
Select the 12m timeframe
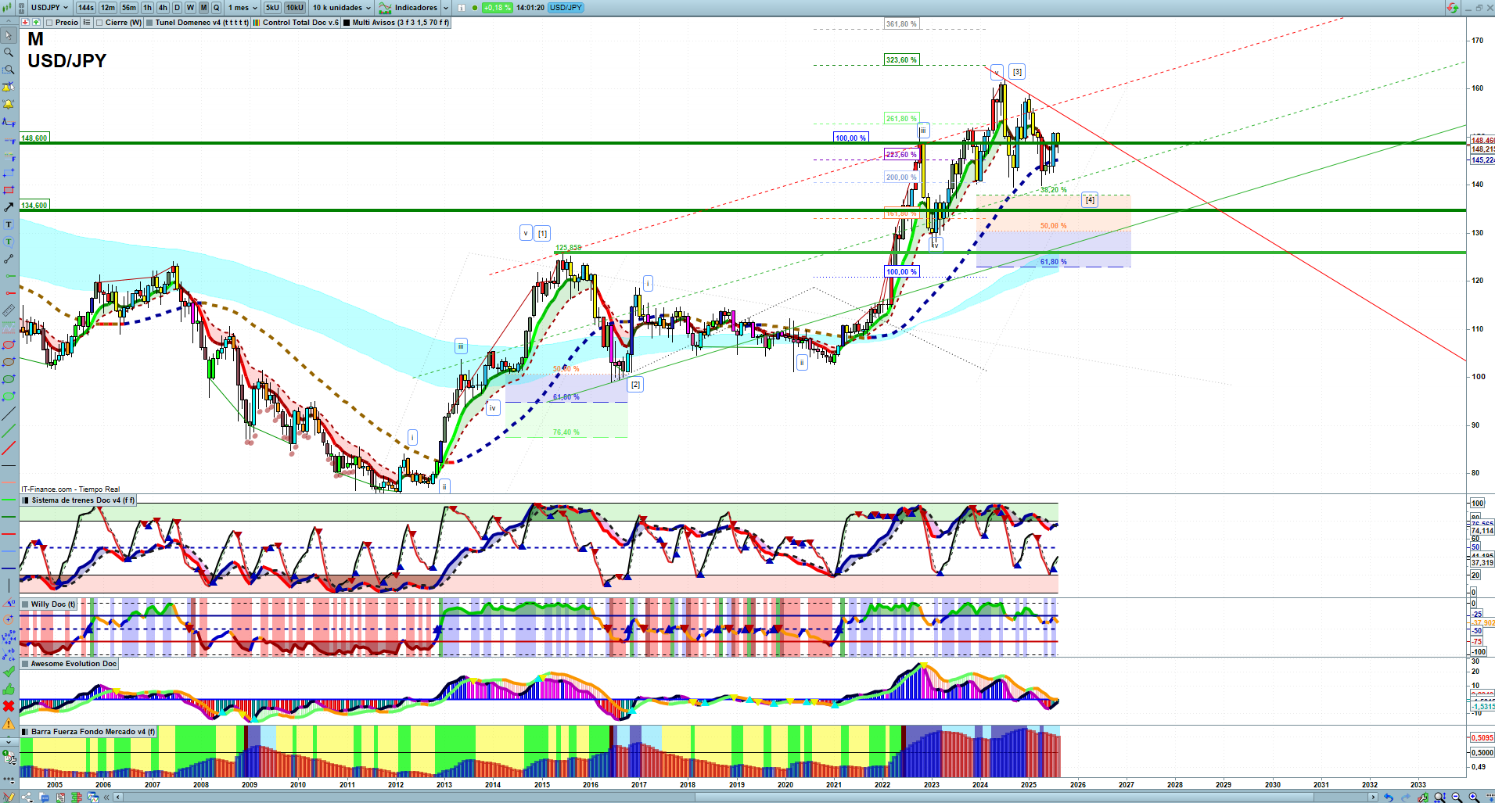pos(108,8)
